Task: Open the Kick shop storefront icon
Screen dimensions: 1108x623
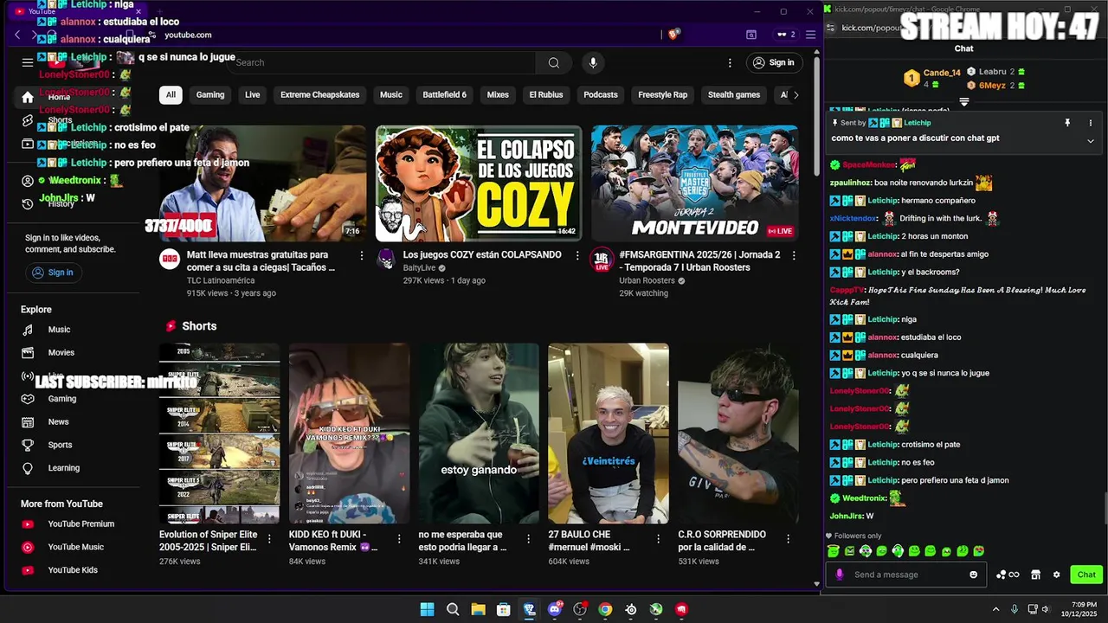Action: [x=1035, y=575]
